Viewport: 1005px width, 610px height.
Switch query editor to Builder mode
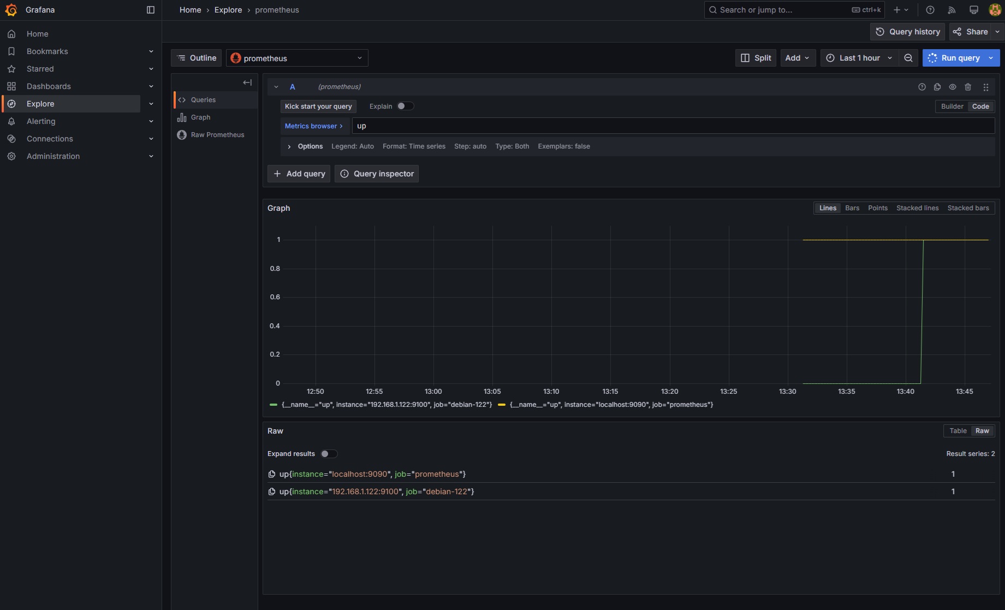pos(952,106)
